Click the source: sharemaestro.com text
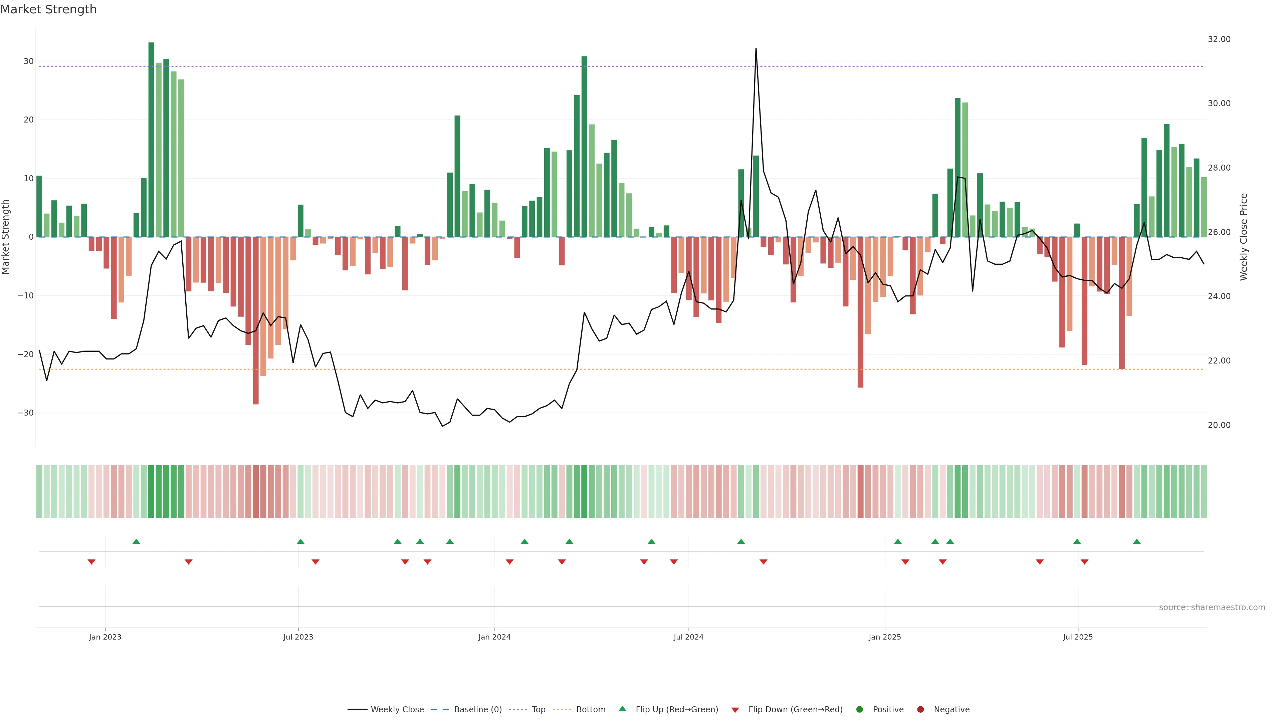Viewport: 1282px width, 721px height. coord(1212,608)
